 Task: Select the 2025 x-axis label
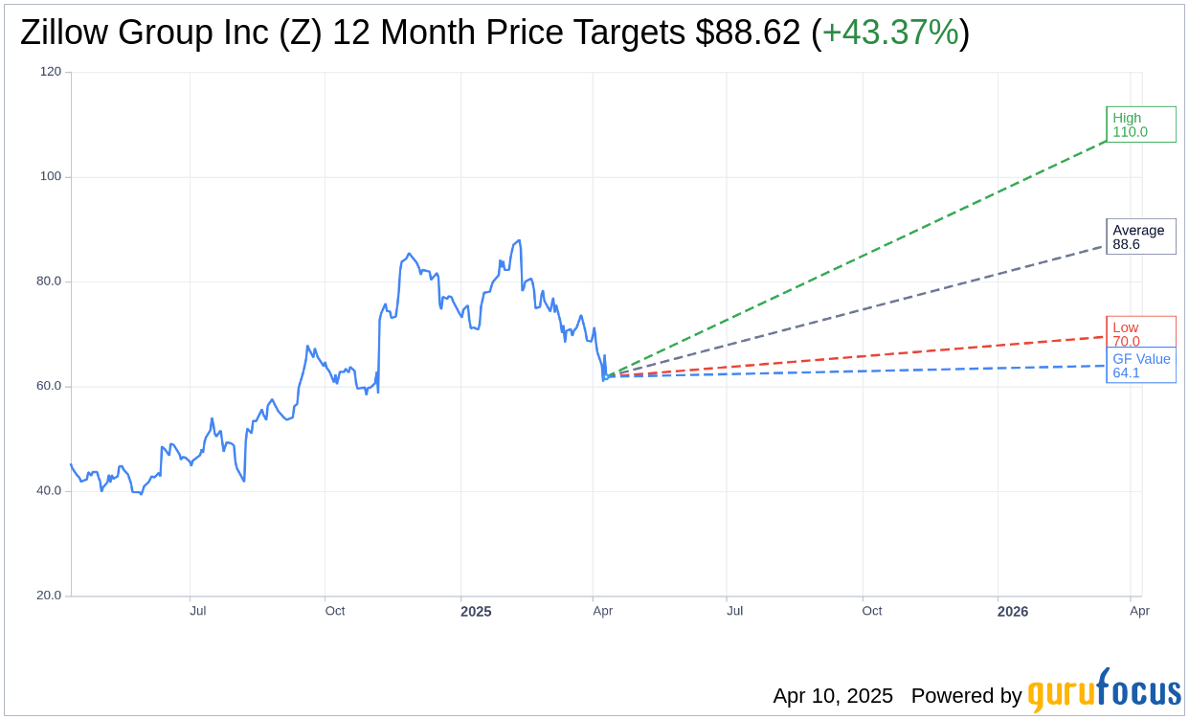click(476, 611)
